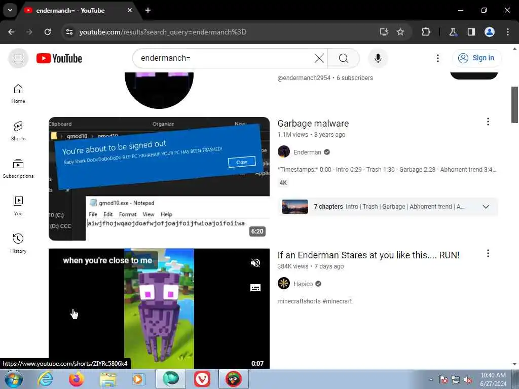The height and width of the screenshot is (389, 519).
Task: Toggle captions on the preview video
Action: [255, 288]
